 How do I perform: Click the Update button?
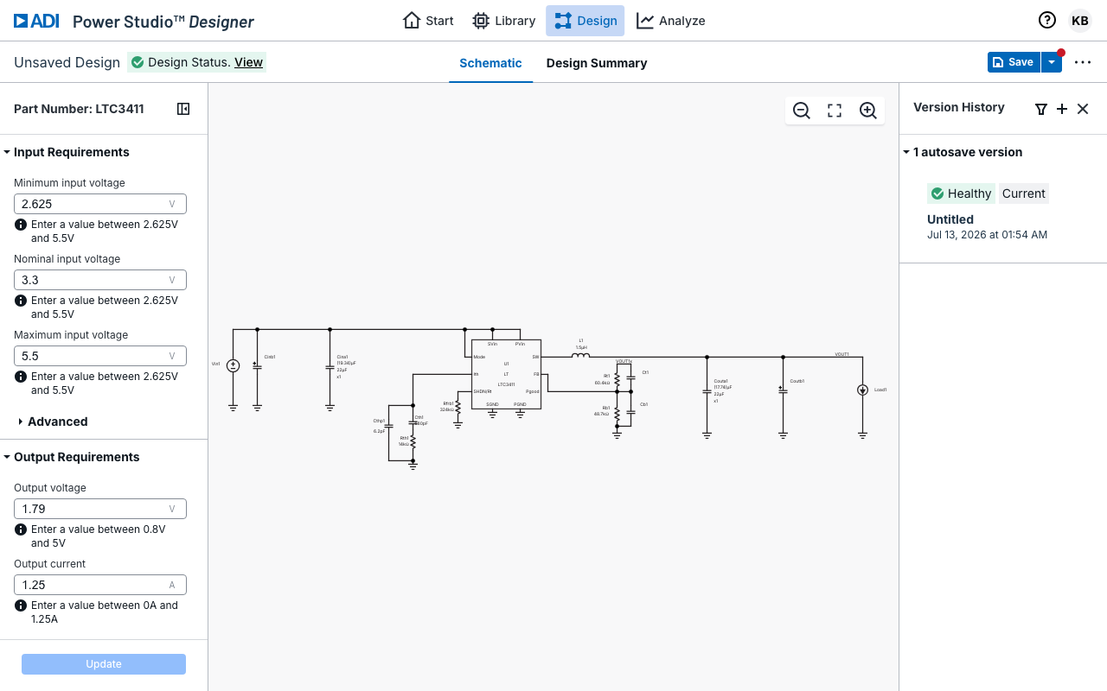(x=104, y=664)
